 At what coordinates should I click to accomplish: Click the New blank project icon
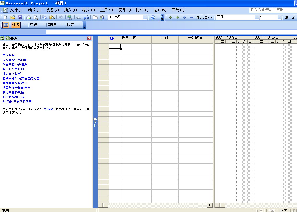point(6,17)
